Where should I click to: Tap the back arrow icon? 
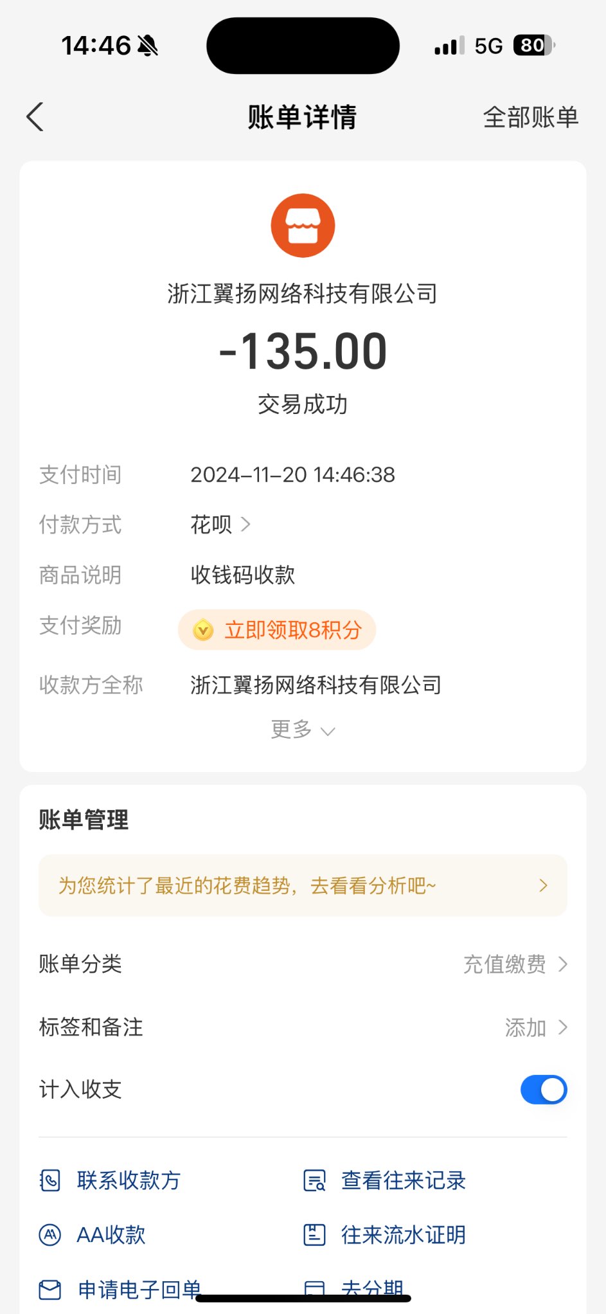[x=35, y=117]
